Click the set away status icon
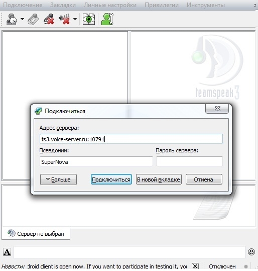The image size is (258, 271). 12,19
